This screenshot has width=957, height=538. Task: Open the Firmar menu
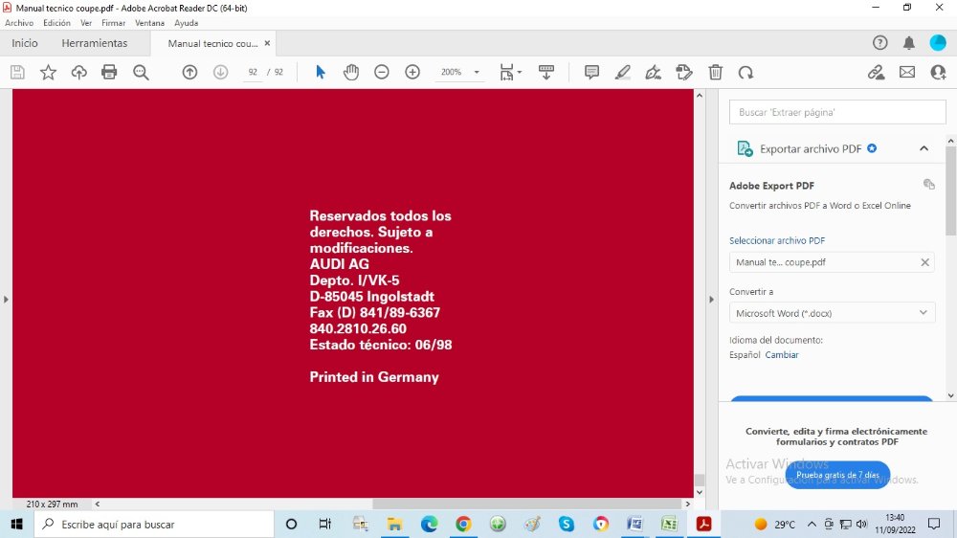point(113,23)
